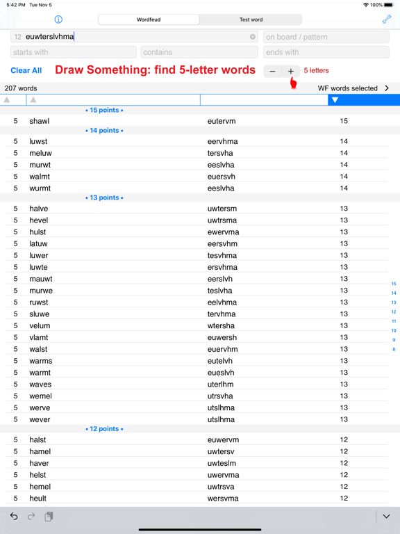The width and height of the screenshot is (400, 534).
Task: Tap the 12 points section header
Action: tap(104, 429)
